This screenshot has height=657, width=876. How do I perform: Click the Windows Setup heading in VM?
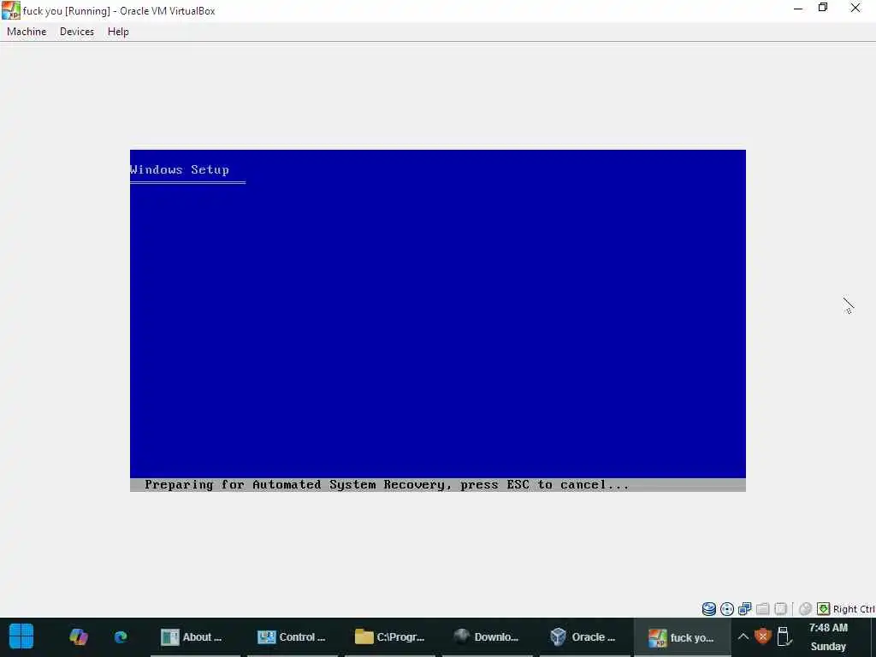[180, 169]
